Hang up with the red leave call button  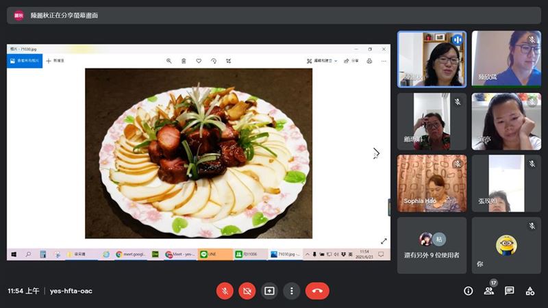pyautogui.click(x=317, y=291)
